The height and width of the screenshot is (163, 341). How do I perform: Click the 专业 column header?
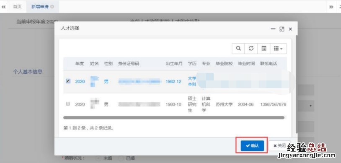click(x=206, y=64)
